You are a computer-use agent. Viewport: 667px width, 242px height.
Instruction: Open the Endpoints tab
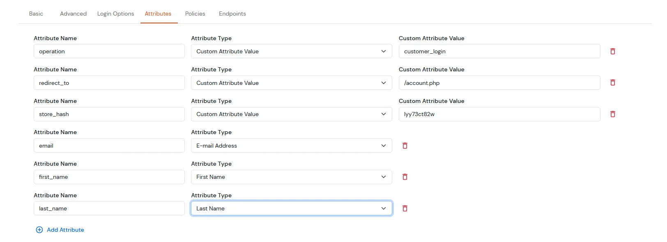coord(232,14)
